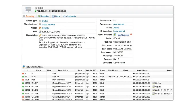This screenshot has width=189, height=109.
Task: Open the Summary tab
Action: 30,16
